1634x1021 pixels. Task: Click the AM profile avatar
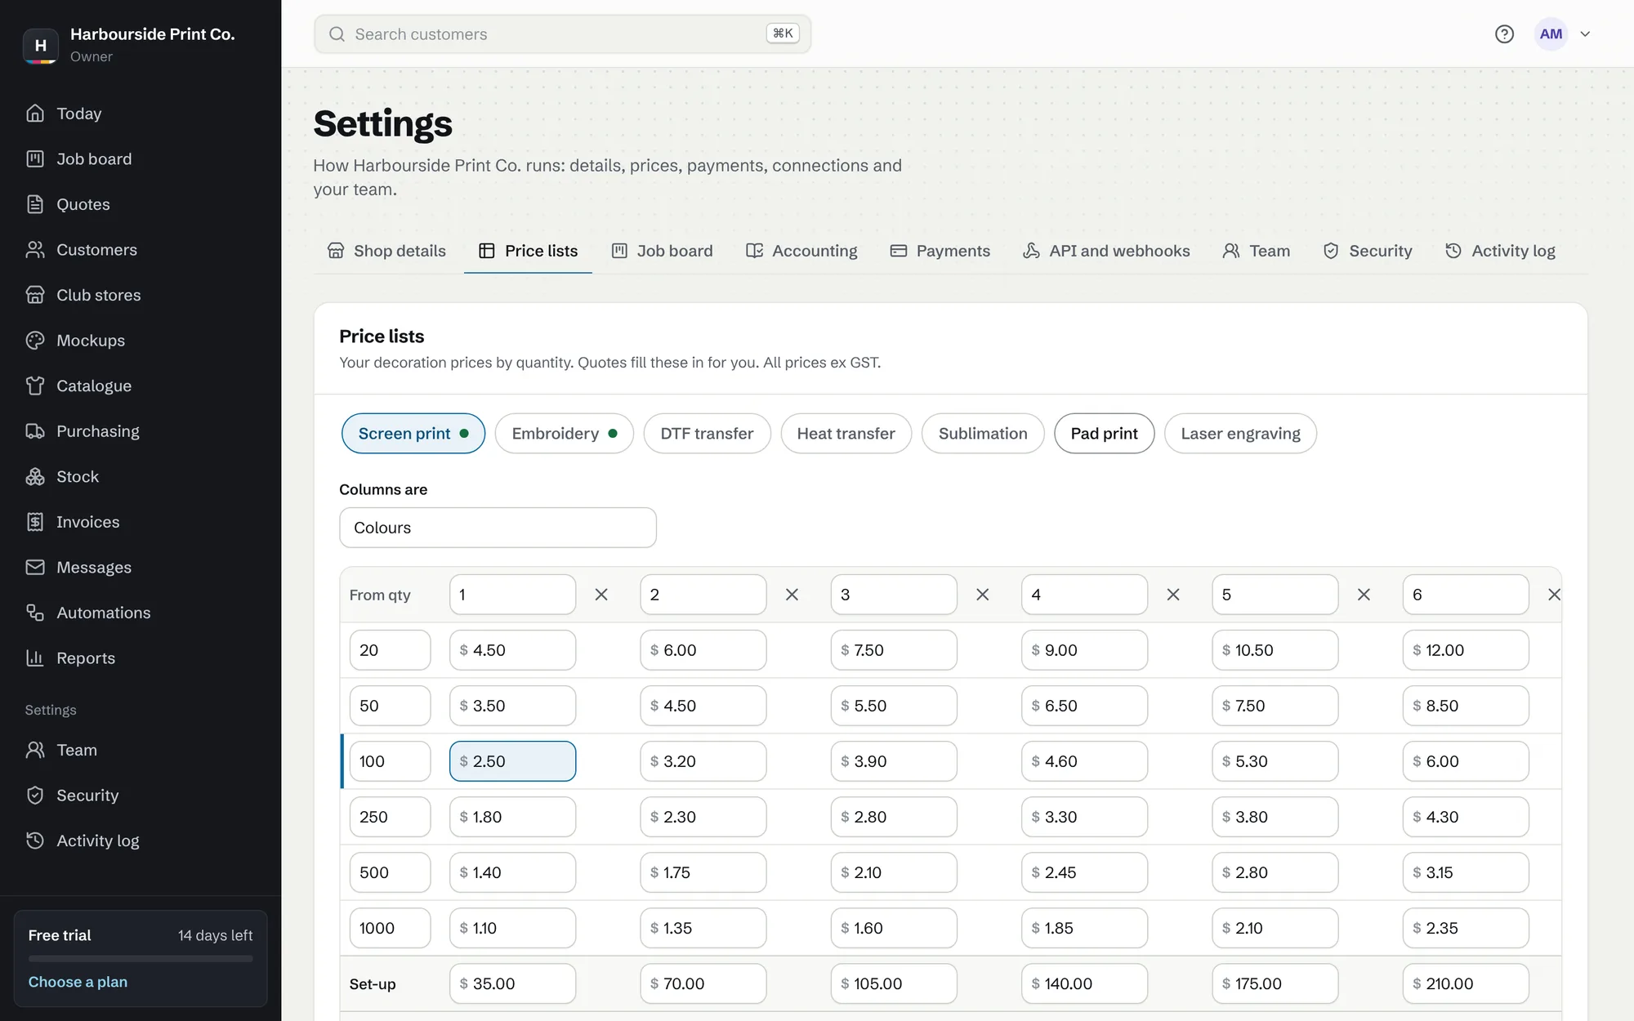(1551, 33)
